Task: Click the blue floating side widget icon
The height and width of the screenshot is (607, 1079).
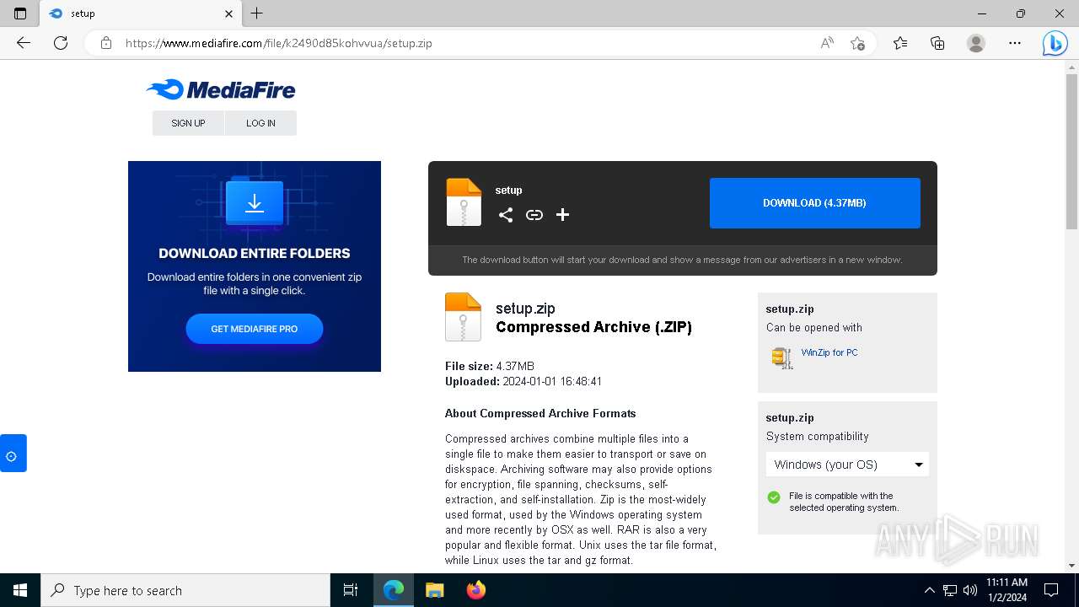Action: 13,453
